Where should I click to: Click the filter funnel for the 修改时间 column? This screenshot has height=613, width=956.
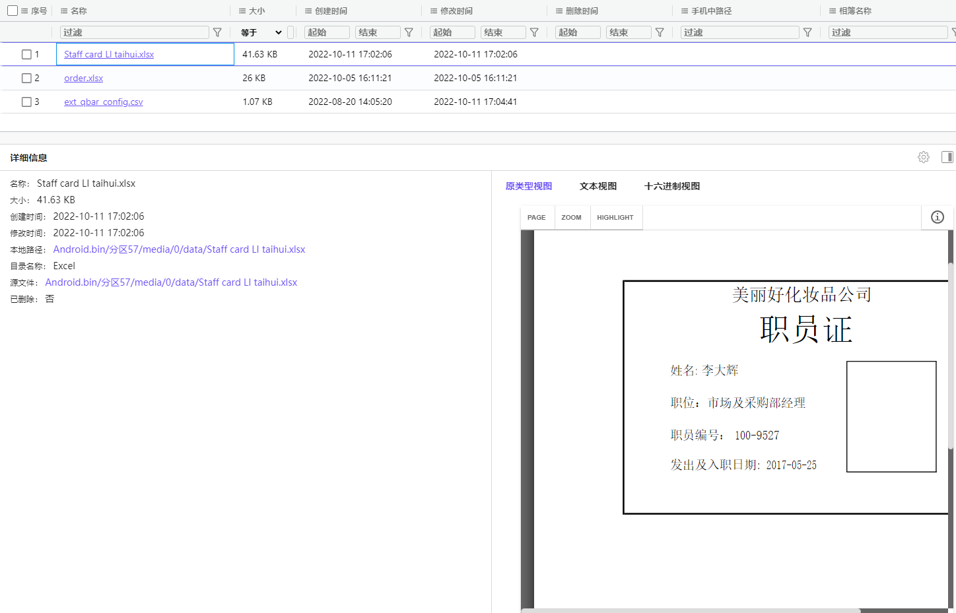coord(534,32)
